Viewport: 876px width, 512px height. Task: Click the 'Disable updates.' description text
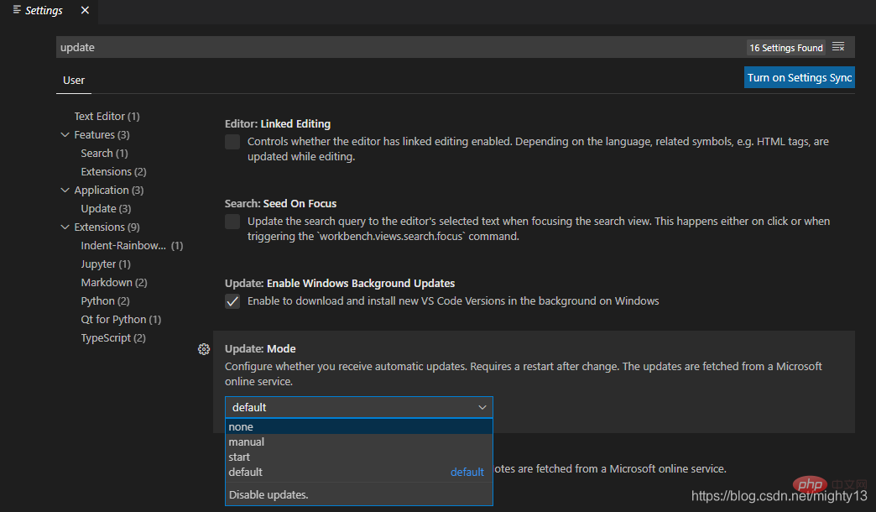click(x=269, y=494)
